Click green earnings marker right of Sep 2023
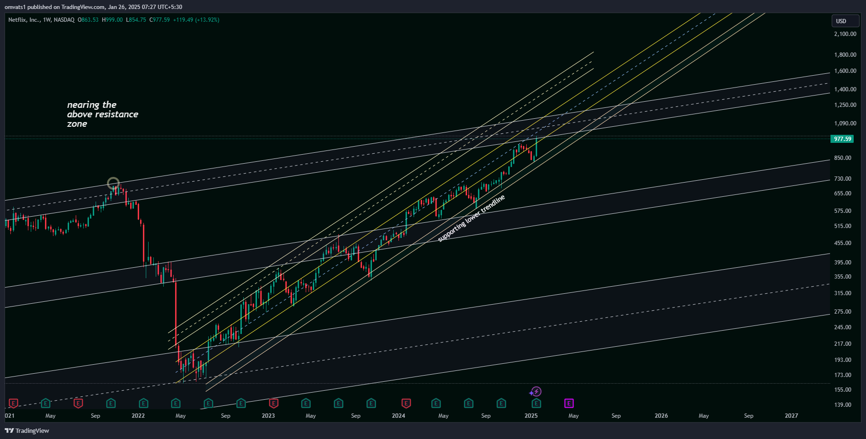 [371, 404]
